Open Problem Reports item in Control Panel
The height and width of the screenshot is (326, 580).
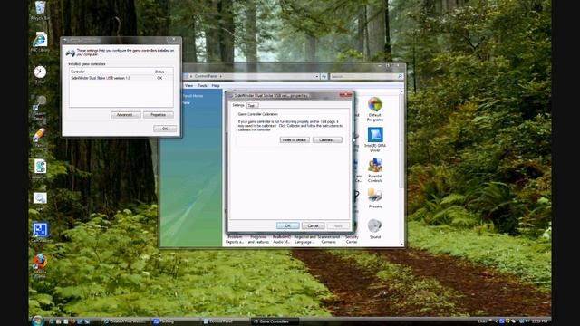point(235,239)
